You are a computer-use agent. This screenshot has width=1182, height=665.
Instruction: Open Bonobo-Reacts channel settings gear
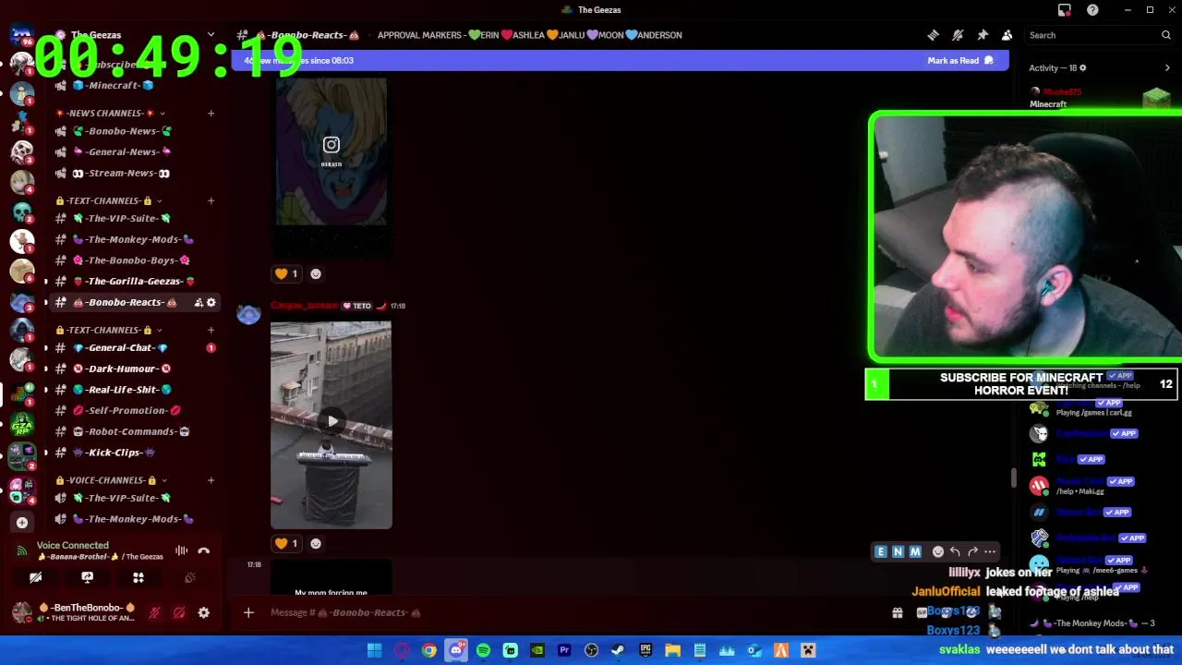(211, 302)
